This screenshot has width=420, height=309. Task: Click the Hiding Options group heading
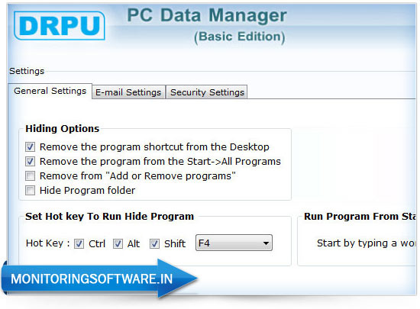63,129
